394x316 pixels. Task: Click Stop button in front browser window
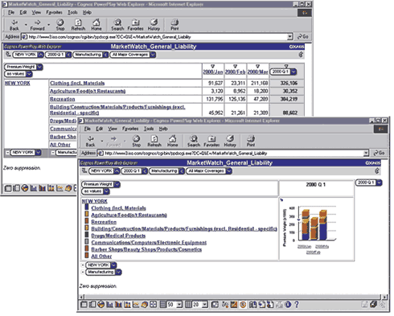click(x=136, y=141)
